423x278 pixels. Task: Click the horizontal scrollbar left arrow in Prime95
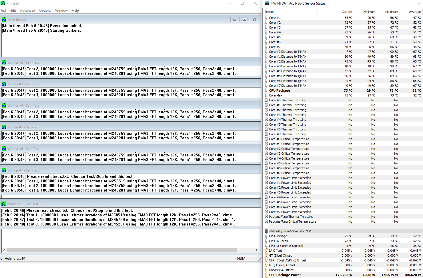click(x=4, y=250)
